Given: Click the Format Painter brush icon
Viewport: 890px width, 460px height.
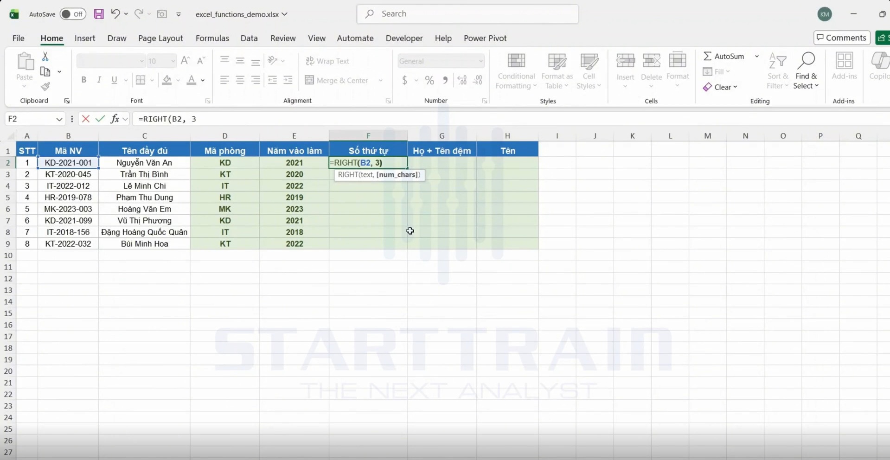Looking at the screenshot, I should pos(45,87).
